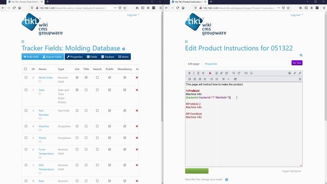
Task: Toggle the Search checkbox for Date field
Action: [x=97, y=90]
